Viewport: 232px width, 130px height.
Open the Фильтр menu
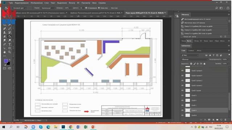pyautogui.click(x=72, y=3)
